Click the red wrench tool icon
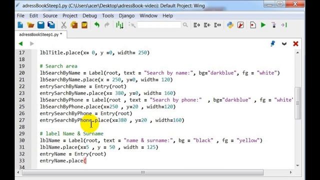Screen dimensions: 320x180 click(240, 25)
